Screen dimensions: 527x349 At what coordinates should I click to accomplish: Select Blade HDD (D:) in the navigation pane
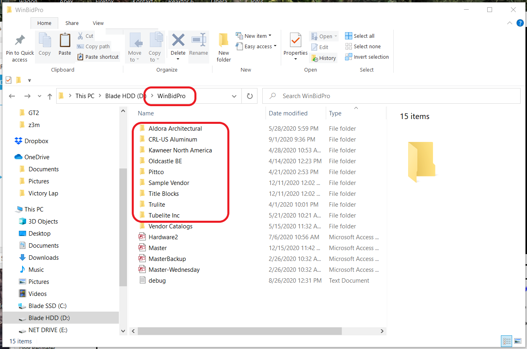coord(61,318)
